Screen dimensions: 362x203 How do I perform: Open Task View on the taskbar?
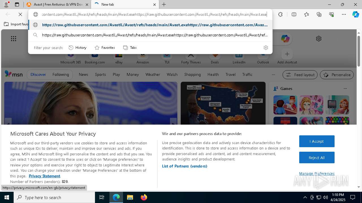coord(102,197)
